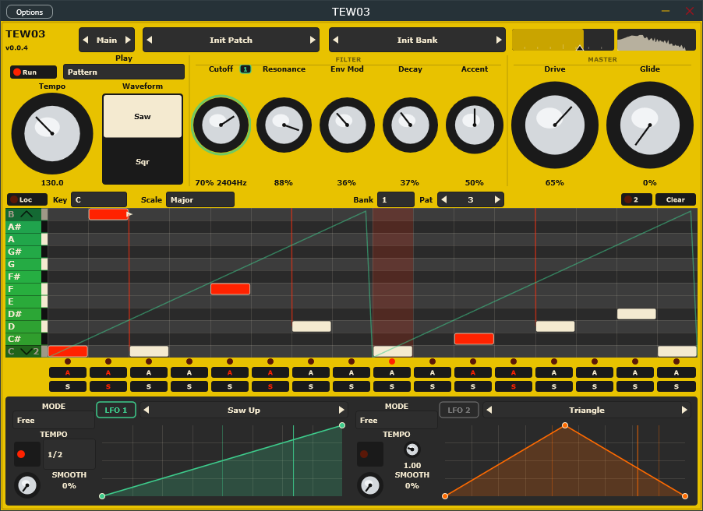Toggle the Run button
The height and width of the screenshot is (511, 703).
click(34, 72)
